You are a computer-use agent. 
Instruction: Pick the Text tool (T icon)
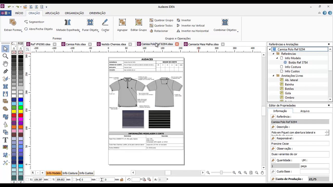5,140
